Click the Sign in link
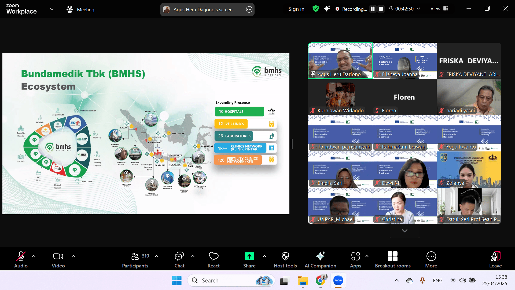This screenshot has width=515, height=290. [x=296, y=9]
